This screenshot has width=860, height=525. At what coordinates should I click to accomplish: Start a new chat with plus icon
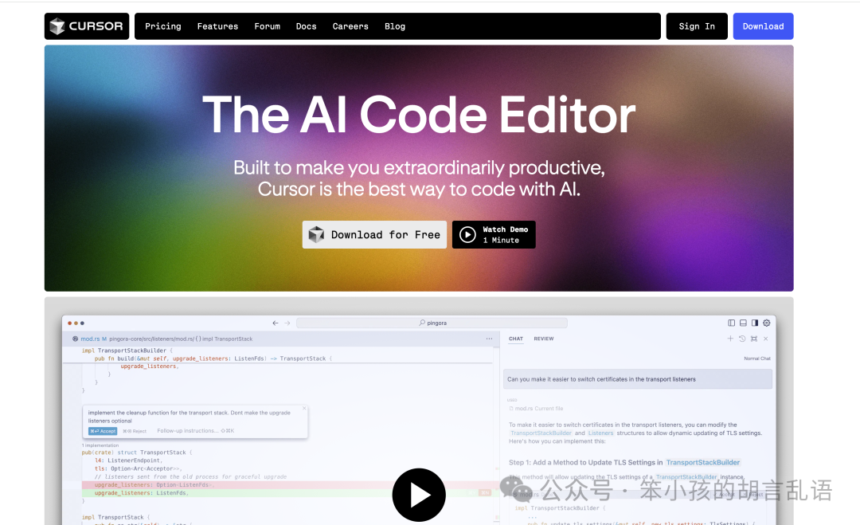pyautogui.click(x=730, y=339)
